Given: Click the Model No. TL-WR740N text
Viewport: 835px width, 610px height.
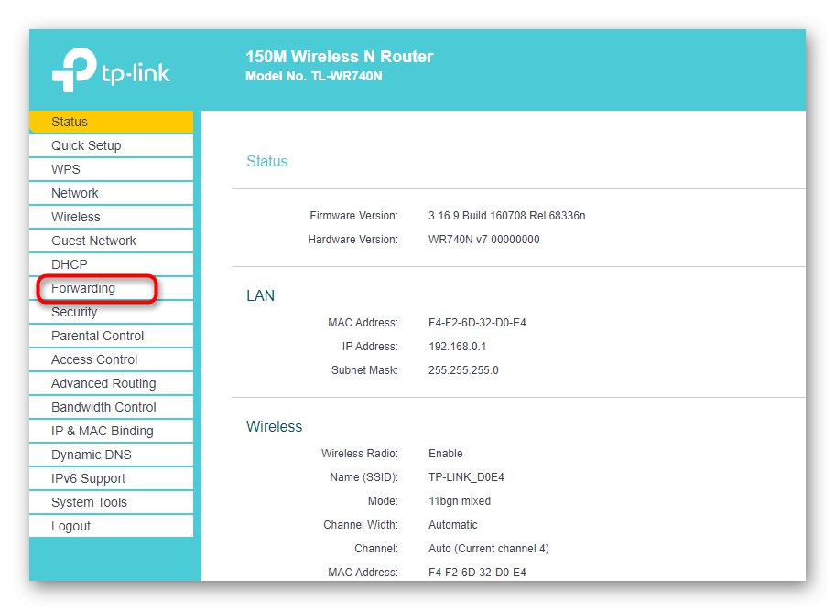Looking at the screenshot, I should click(x=314, y=77).
